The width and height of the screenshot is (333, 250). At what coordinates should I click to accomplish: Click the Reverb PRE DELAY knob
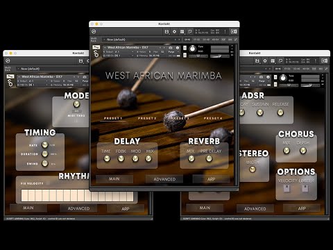coord(209,158)
